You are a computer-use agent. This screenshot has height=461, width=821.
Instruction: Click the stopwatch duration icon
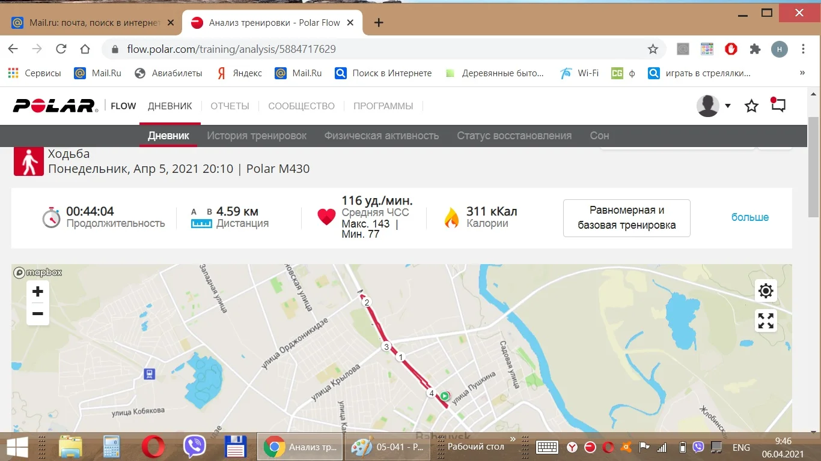click(x=52, y=217)
